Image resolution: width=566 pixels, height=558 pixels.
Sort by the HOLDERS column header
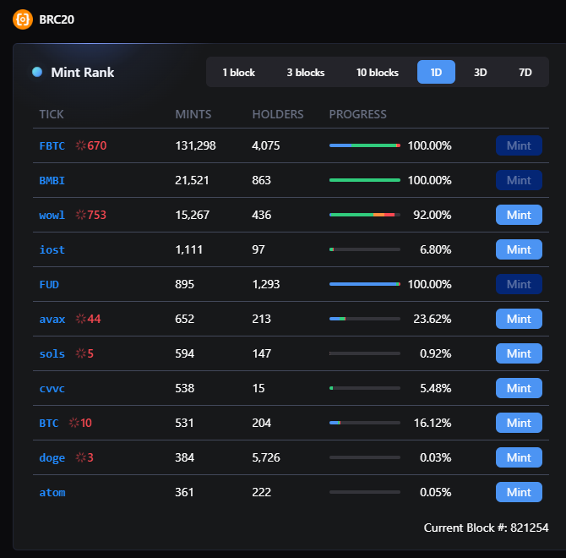(x=277, y=114)
